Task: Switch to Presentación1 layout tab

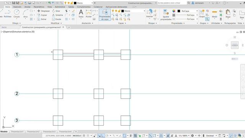Action: 17,131
